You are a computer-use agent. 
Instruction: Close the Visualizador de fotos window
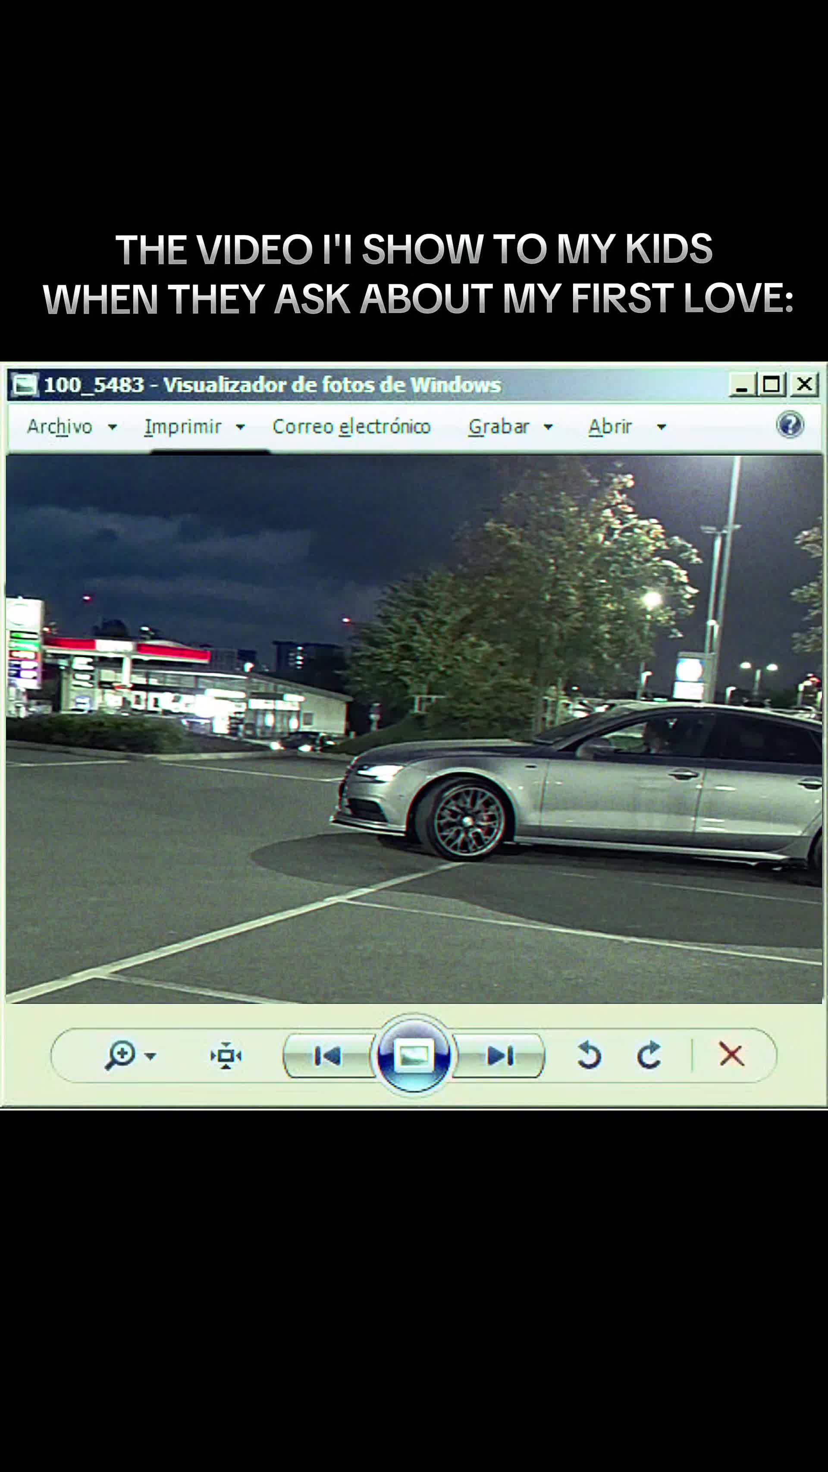click(x=805, y=384)
